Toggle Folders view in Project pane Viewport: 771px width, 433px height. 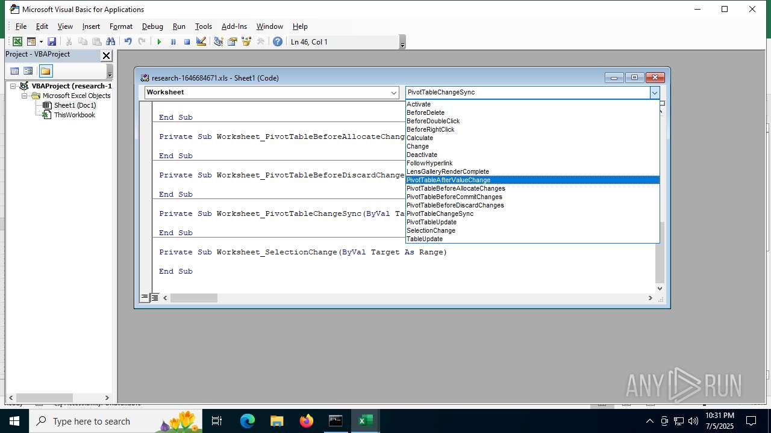[x=46, y=71]
